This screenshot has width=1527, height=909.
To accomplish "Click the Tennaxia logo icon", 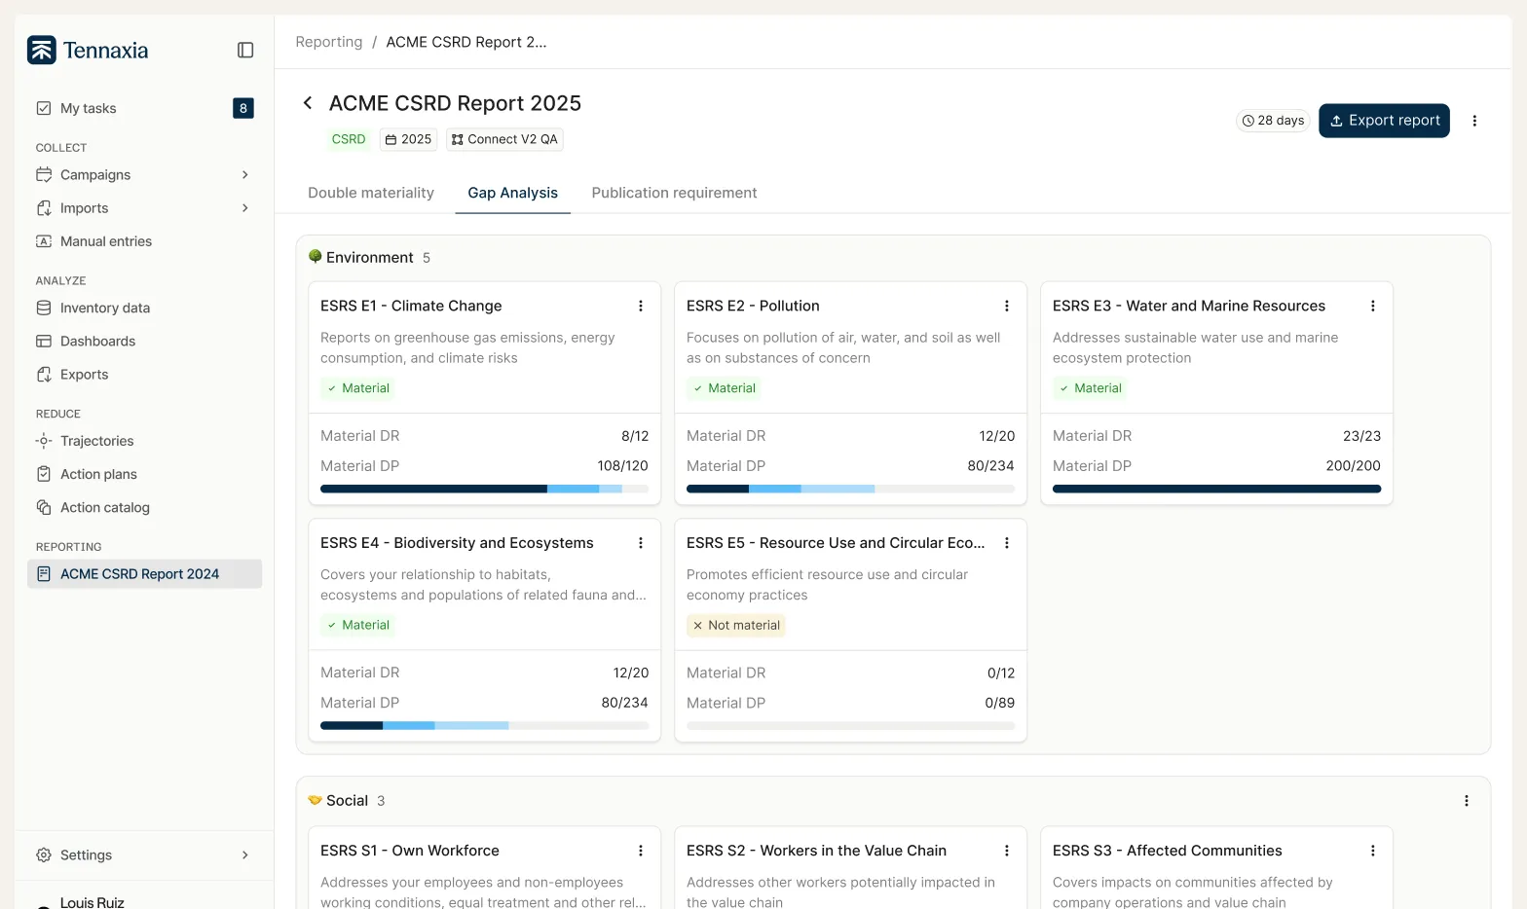I will point(42,51).
